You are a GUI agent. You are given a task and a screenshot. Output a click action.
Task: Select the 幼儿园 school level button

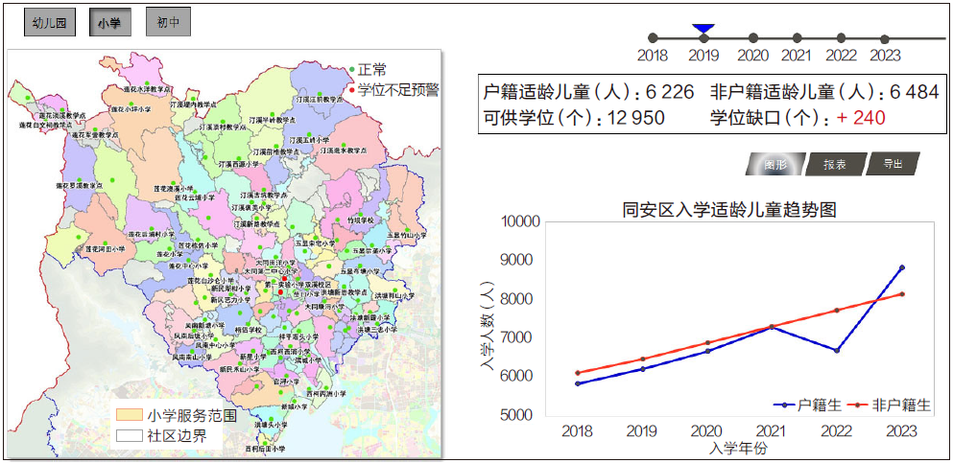pyautogui.click(x=50, y=23)
